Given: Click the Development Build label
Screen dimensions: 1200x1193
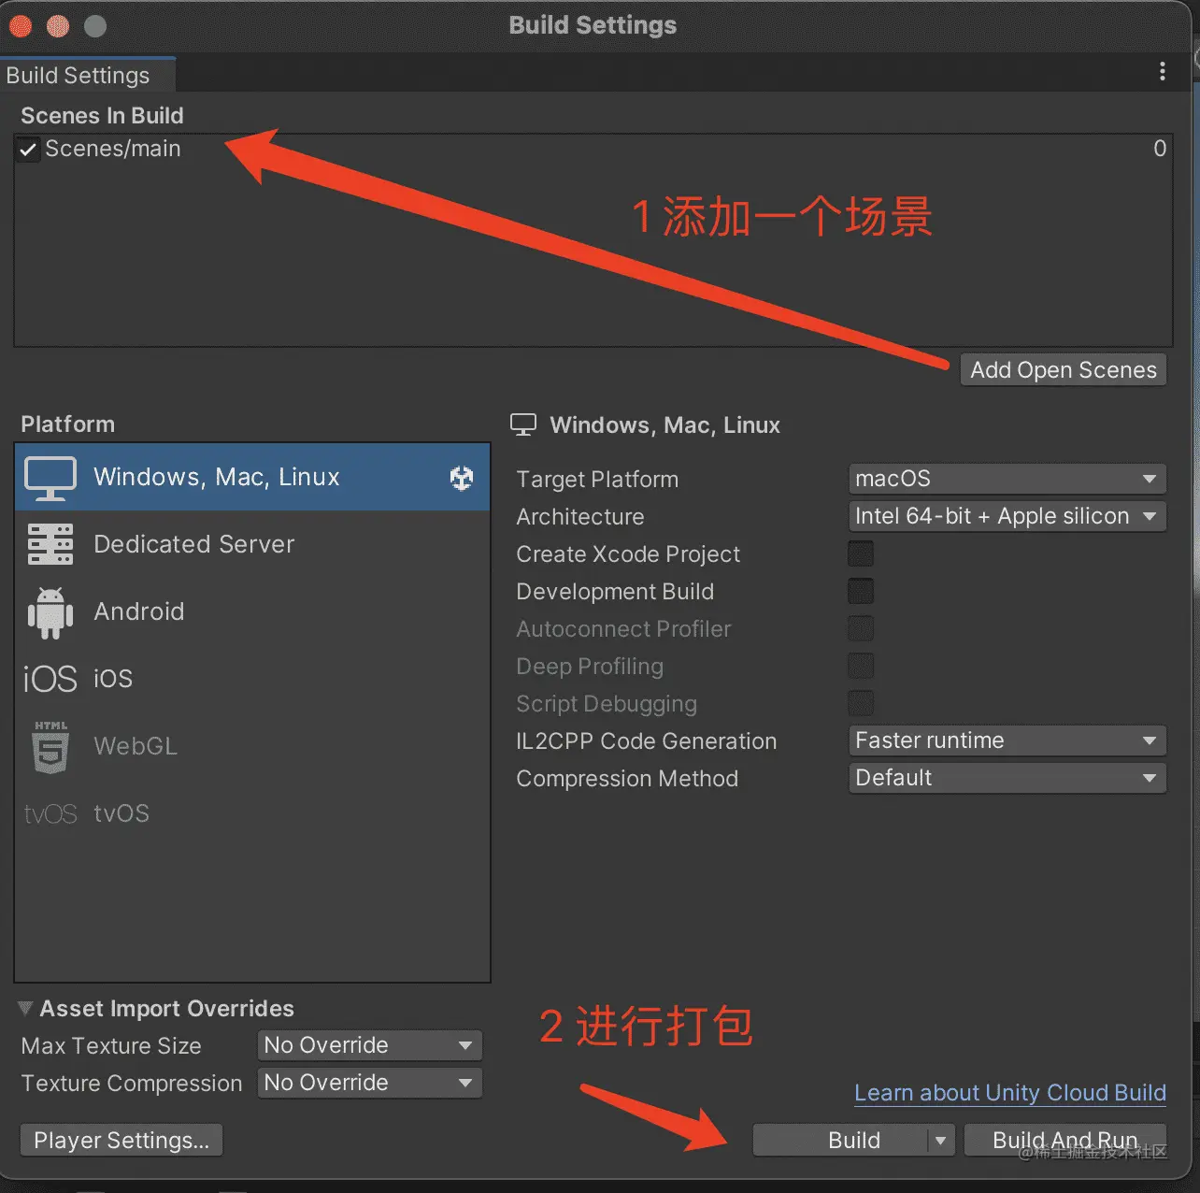Looking at the screenshot, I should pyautogui.click(x=615, y=592).
